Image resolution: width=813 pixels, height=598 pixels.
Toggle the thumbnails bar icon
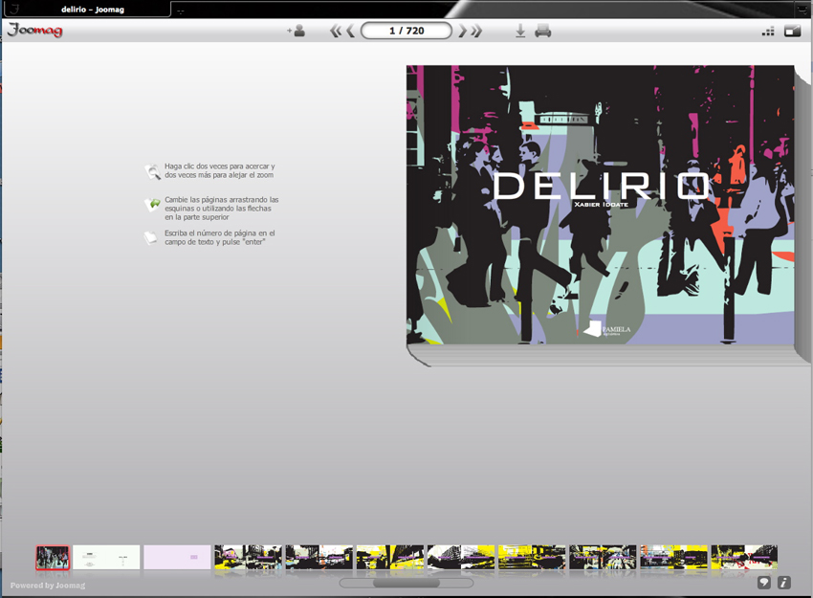click(768, 32)
